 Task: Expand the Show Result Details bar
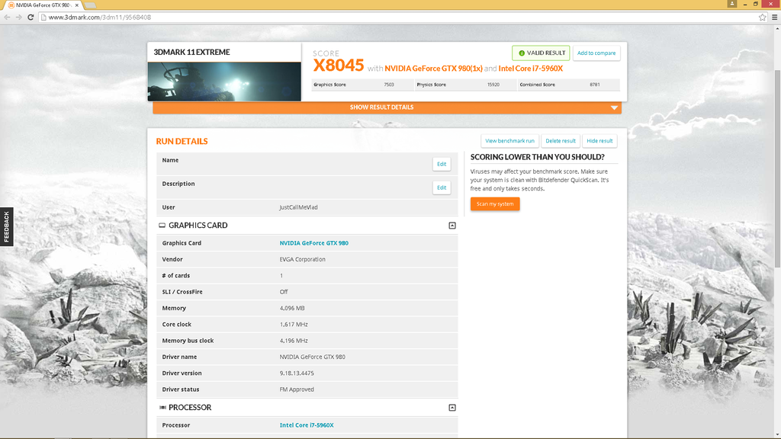[387, 107]
